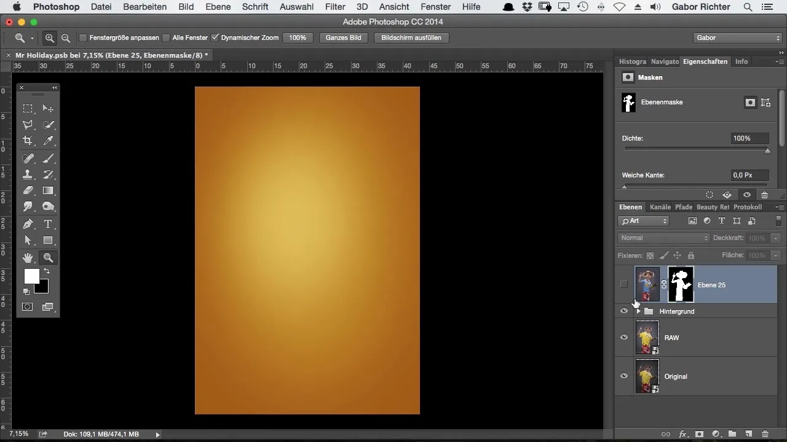Image resolution: width=787 pixels, height=442 pixels.
Task: Click the white foreground color swatch
Action: [x=31, y=276]
